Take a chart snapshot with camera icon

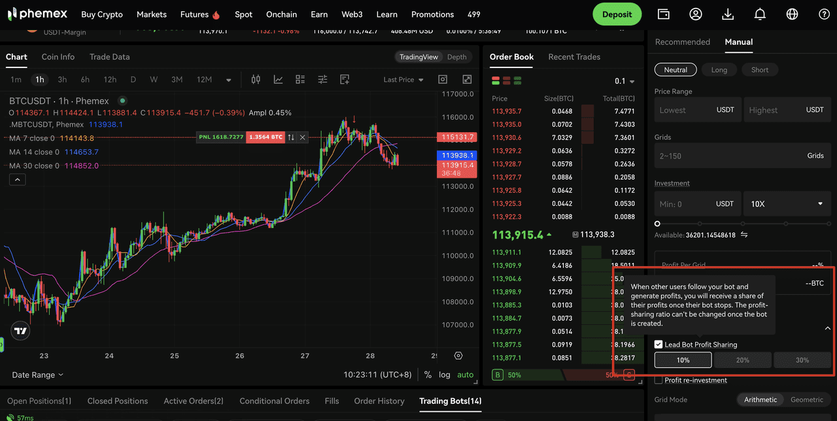(443, 80)
